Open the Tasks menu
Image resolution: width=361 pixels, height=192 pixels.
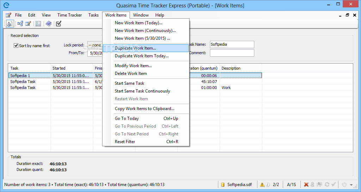(93, 15)
